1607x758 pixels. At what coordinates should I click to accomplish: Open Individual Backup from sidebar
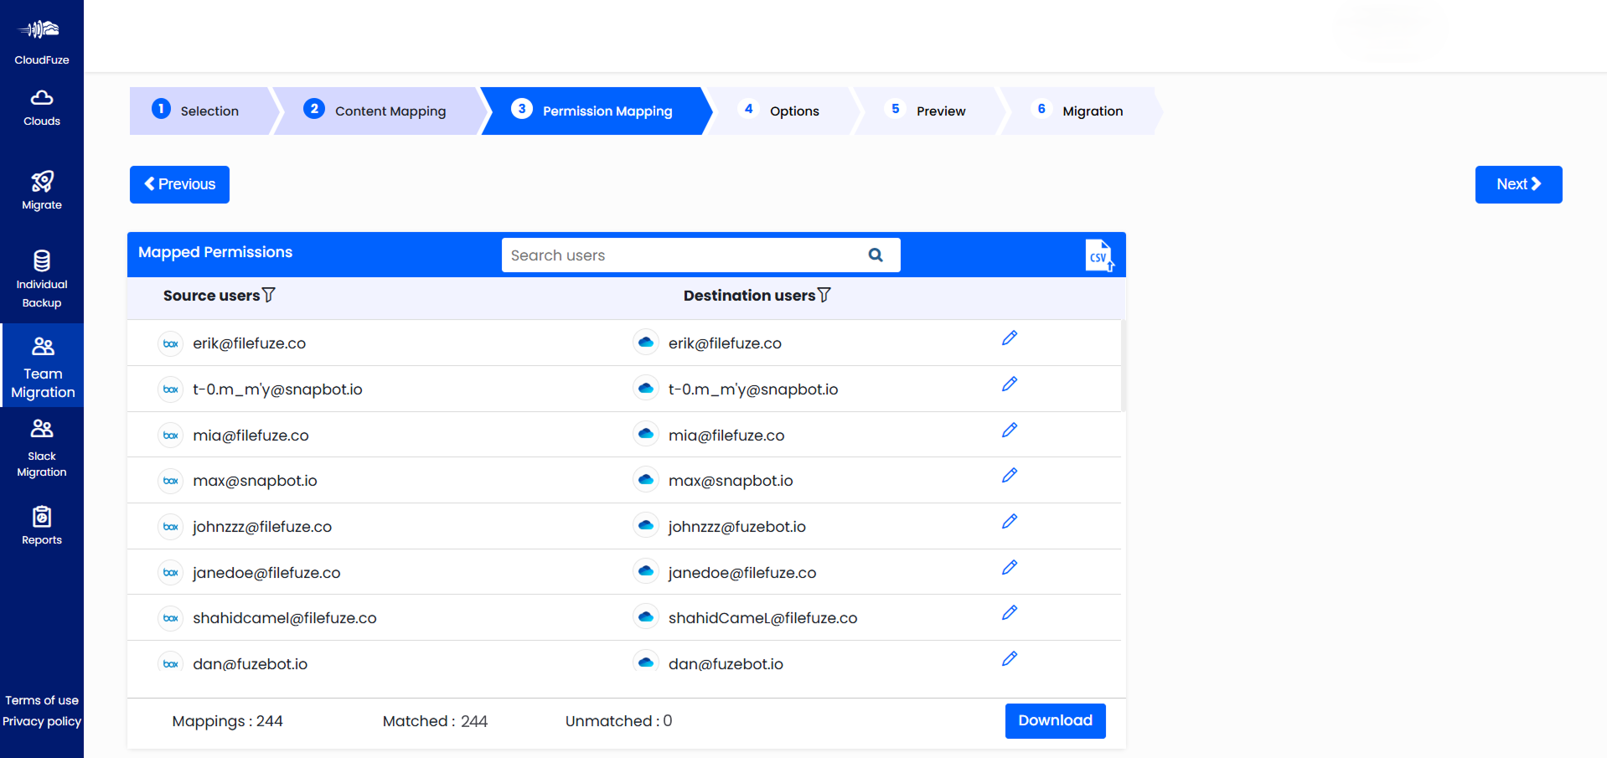click(41, 276)
